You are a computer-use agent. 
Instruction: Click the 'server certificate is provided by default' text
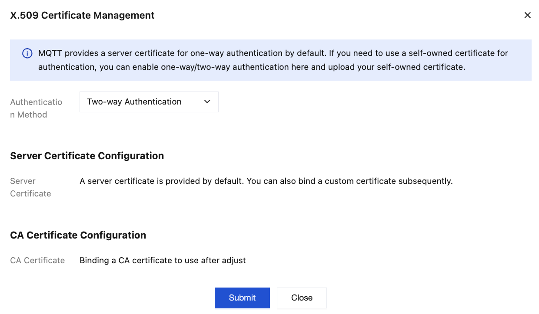[x=165, y=181]
